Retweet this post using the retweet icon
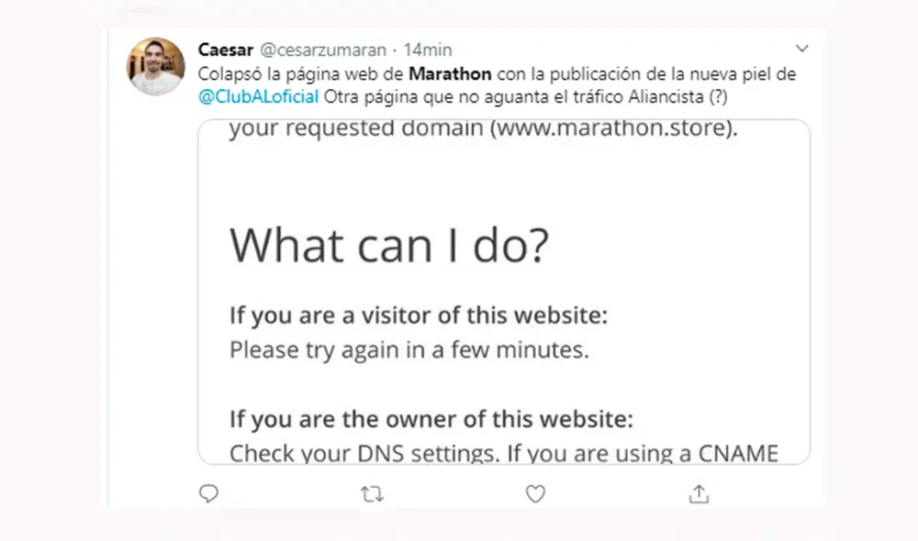This screenshot has width=918, height=541. (372, 494)
